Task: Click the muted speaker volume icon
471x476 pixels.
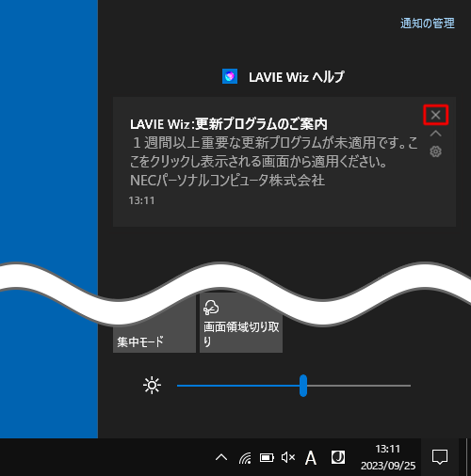Action: (x=288, y=457)
